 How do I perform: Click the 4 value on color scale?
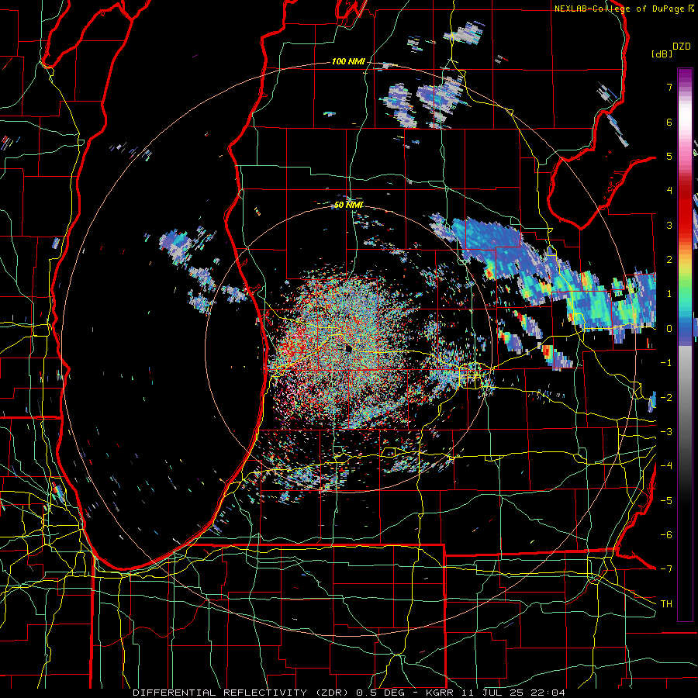click(x=669, y=191)
